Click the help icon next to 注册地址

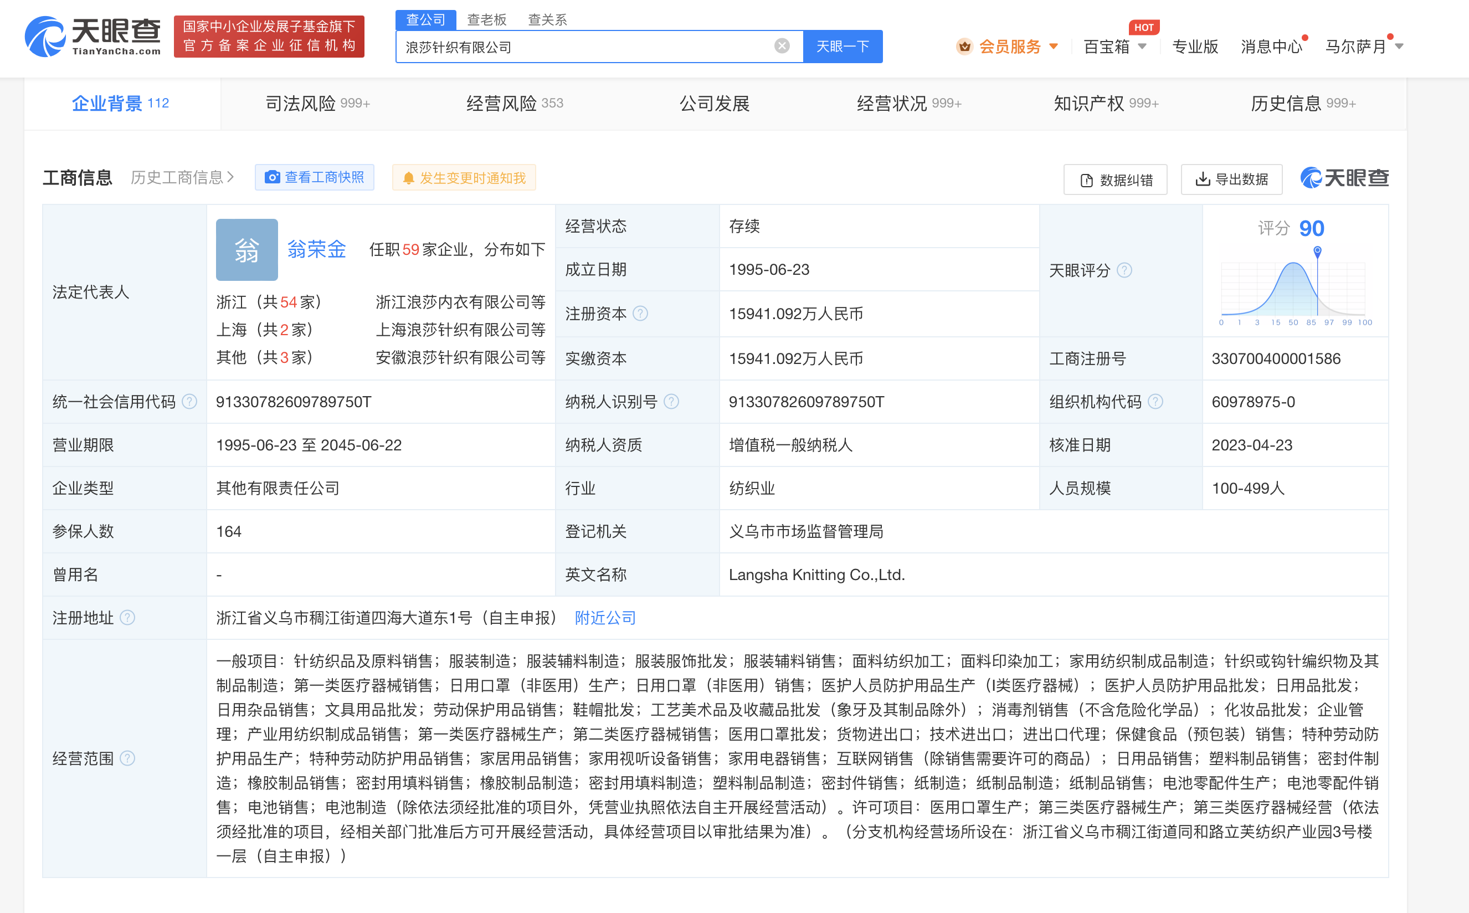(127, 618)
